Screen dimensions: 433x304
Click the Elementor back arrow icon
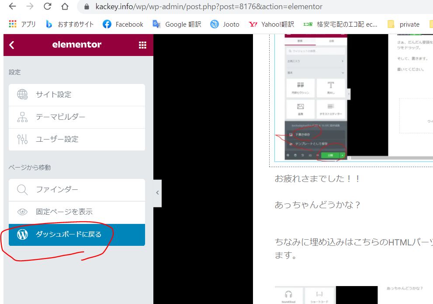click(x=12, y=45)
